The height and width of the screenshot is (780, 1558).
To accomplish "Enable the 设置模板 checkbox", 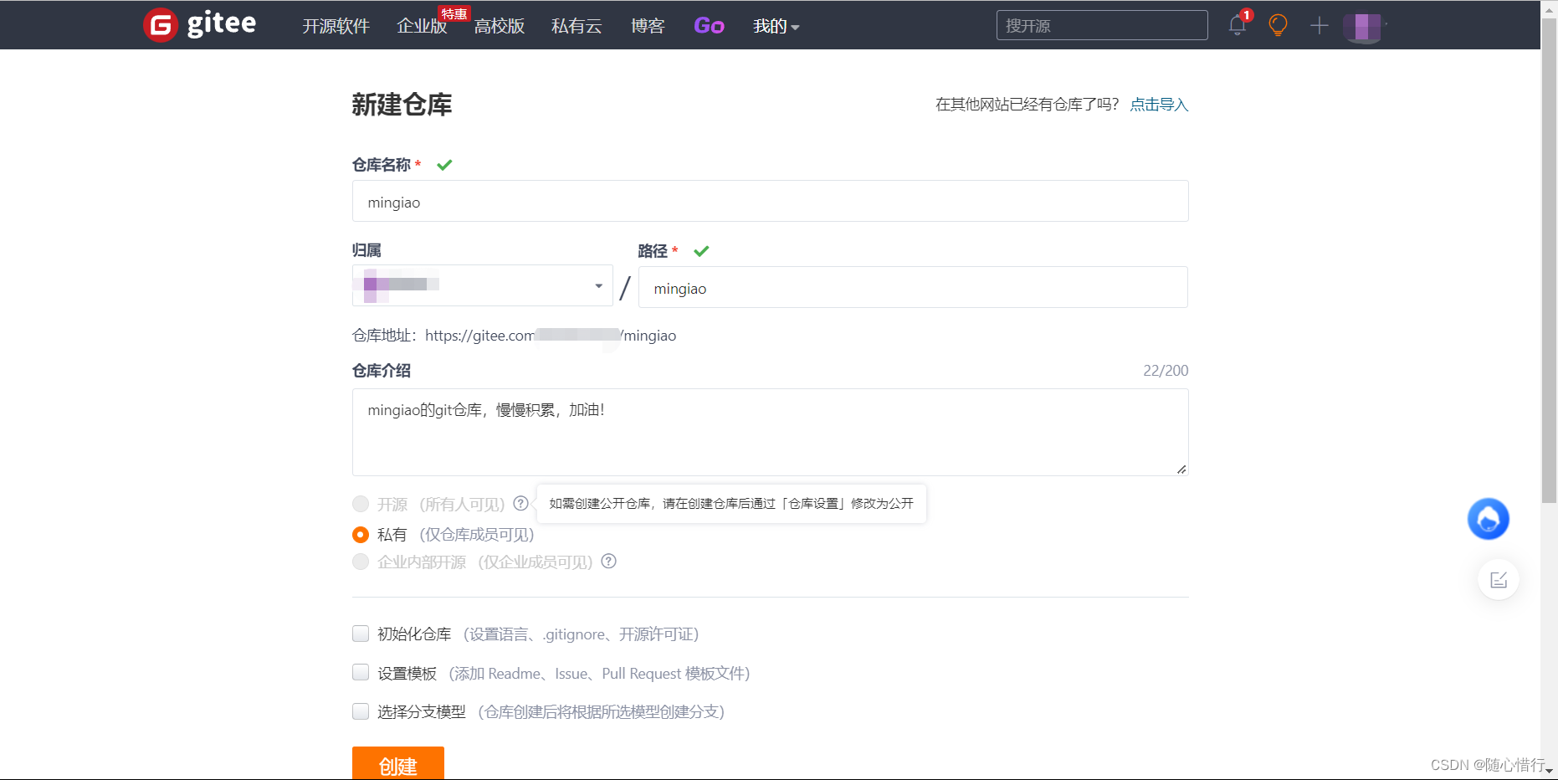I will pos(361,672).
